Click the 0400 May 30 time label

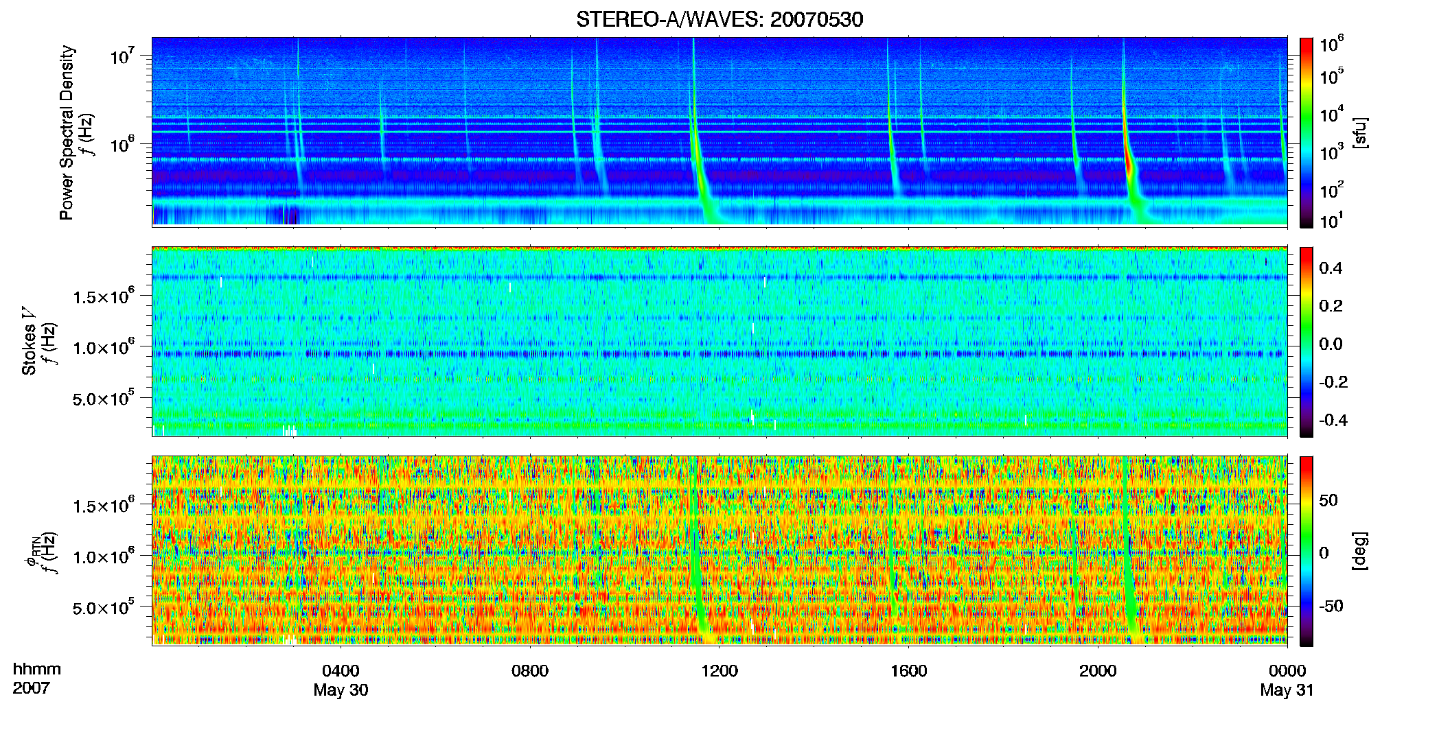coord(341,680)
